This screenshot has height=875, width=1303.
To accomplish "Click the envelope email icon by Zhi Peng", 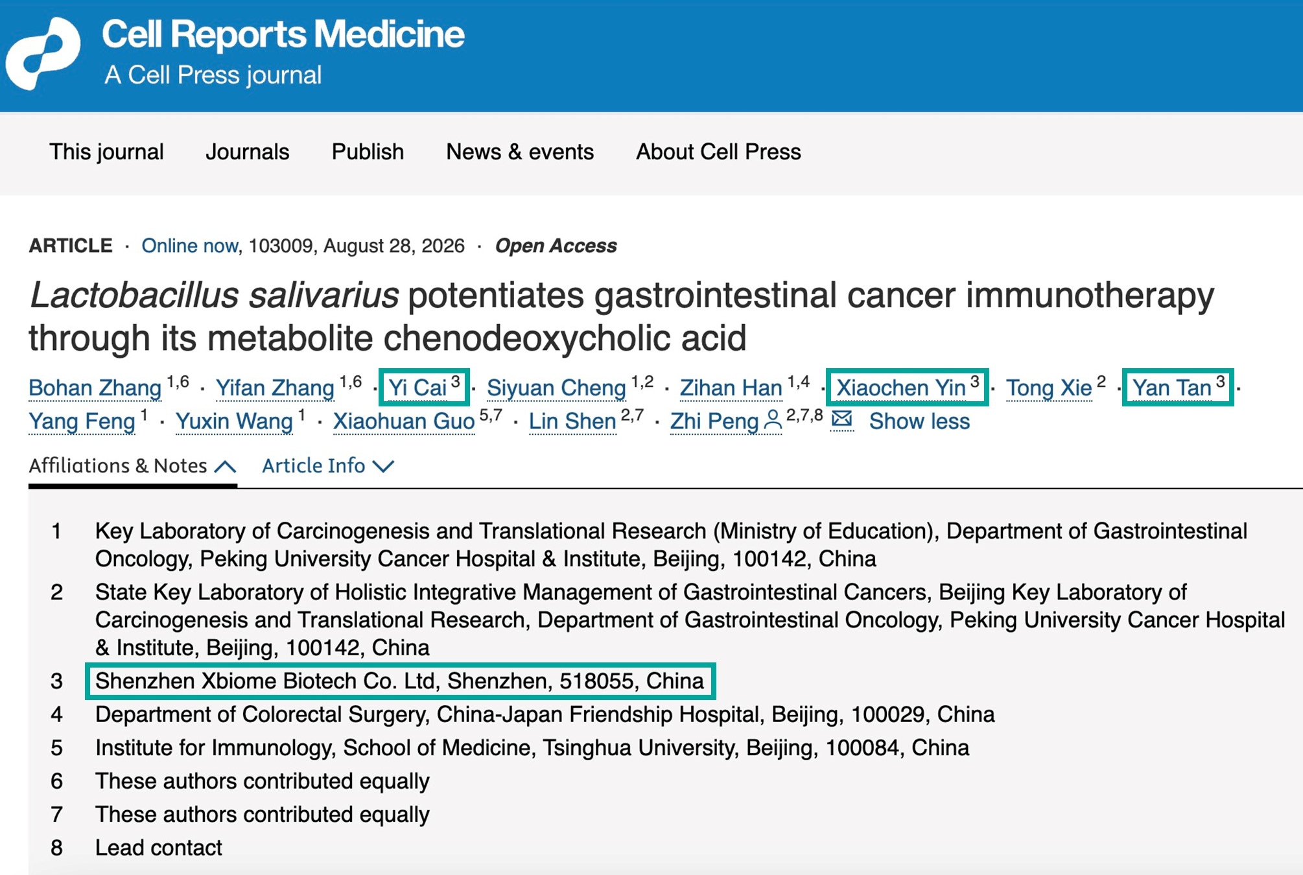I will [841, 419].
